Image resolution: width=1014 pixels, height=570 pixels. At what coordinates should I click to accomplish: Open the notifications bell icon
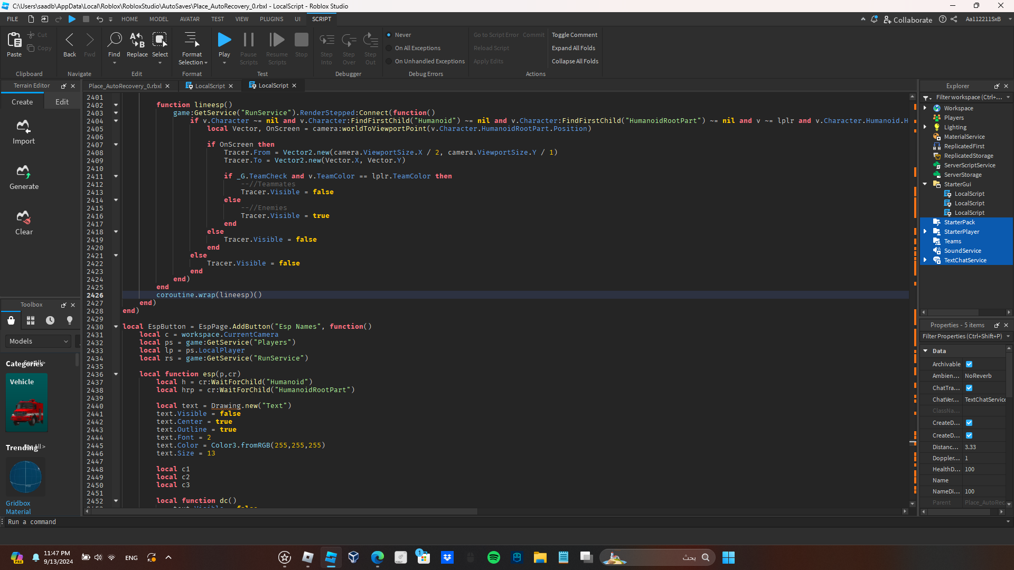874,20
